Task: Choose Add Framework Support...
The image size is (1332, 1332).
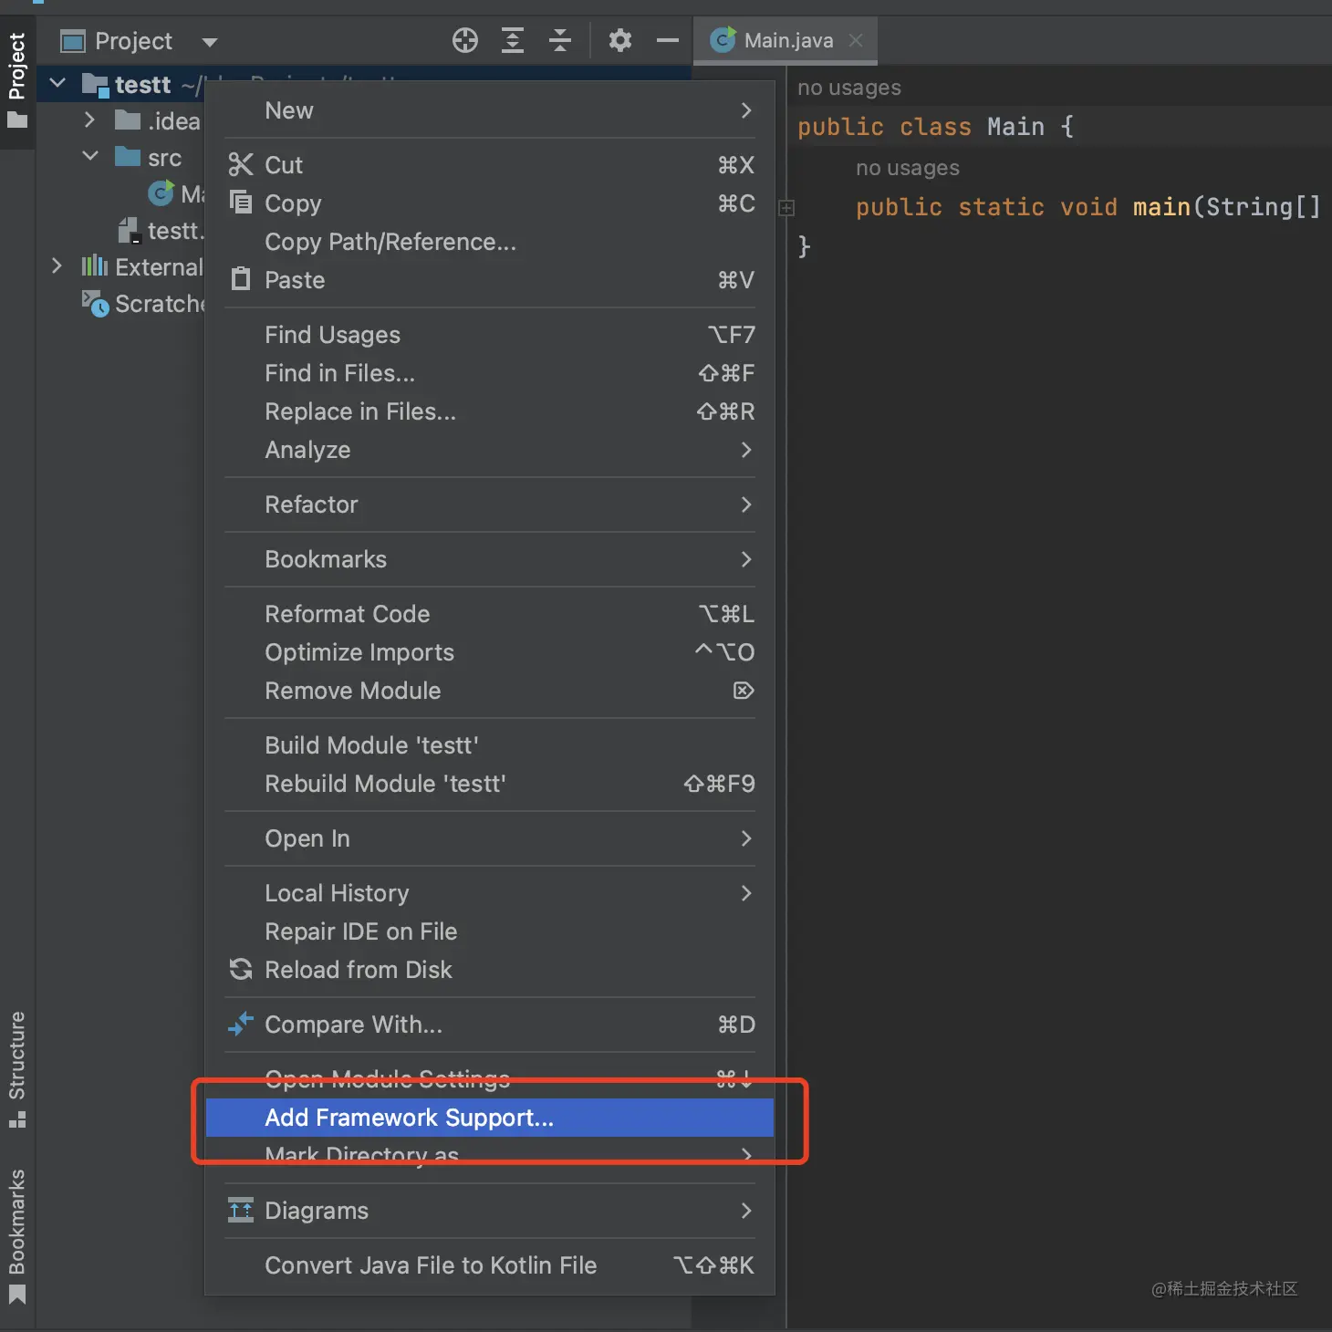Action: 490,1118
